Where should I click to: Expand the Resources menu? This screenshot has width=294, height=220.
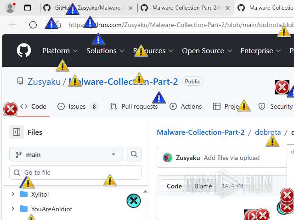[153, 51]
